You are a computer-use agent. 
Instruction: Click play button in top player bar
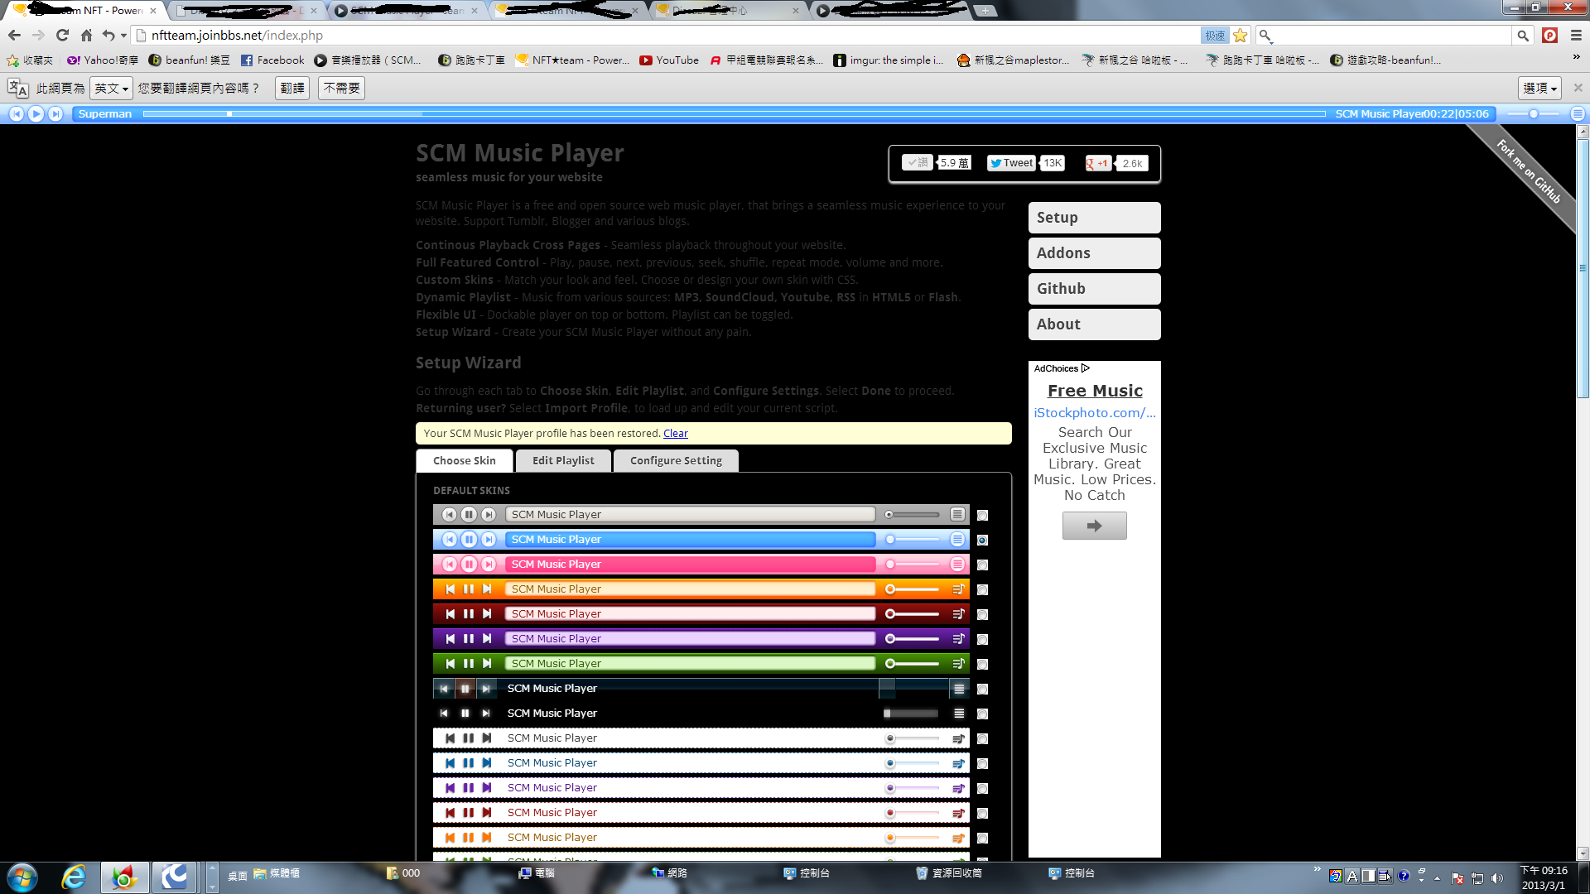click(36, 114)
